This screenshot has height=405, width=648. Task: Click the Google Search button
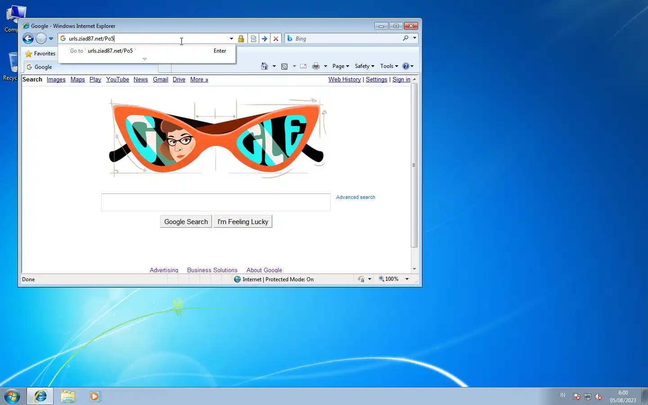click(x=186, y=222)
